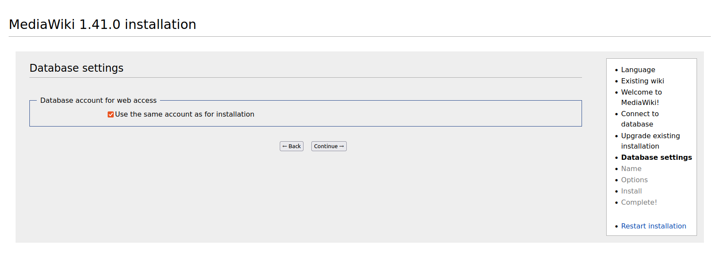Proceed with the Continue button
This screenshot has height=260, width=713.
point(329,146)
